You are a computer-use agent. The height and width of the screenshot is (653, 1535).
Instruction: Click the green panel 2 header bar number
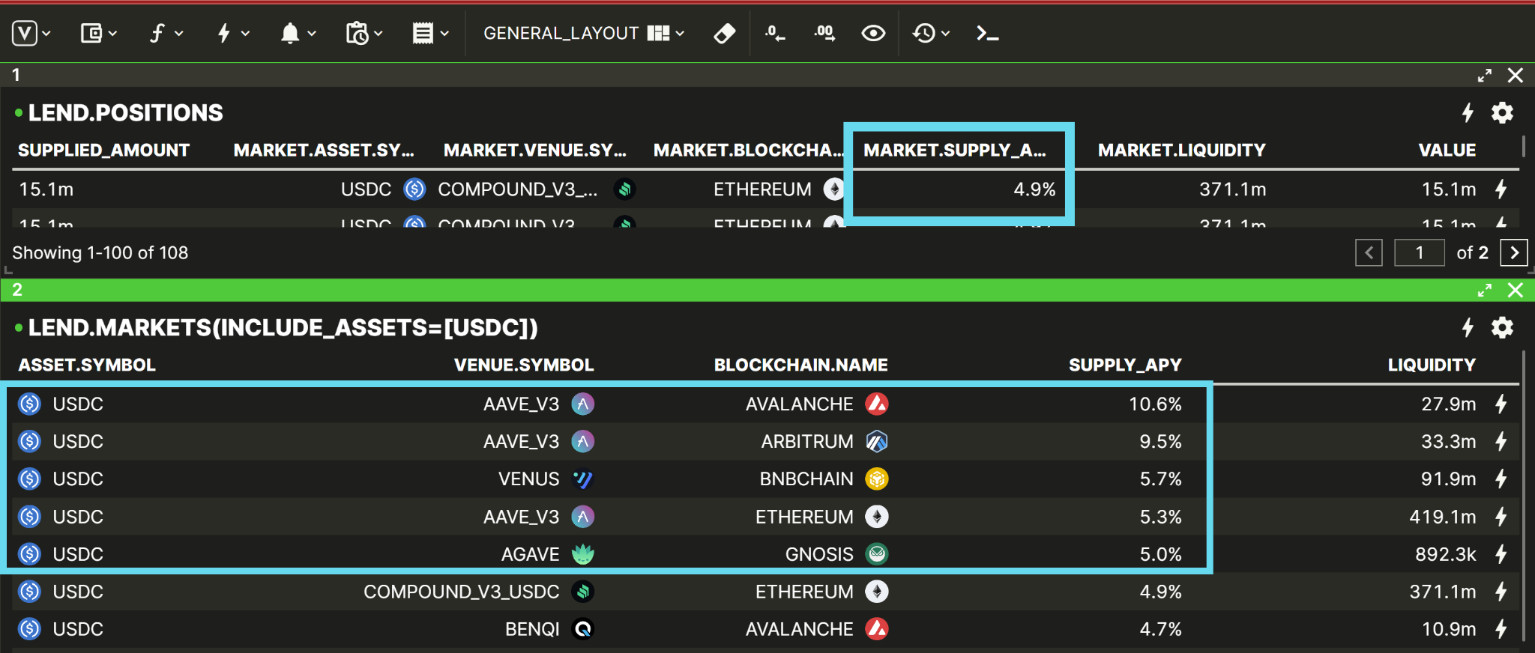[17, 291]
